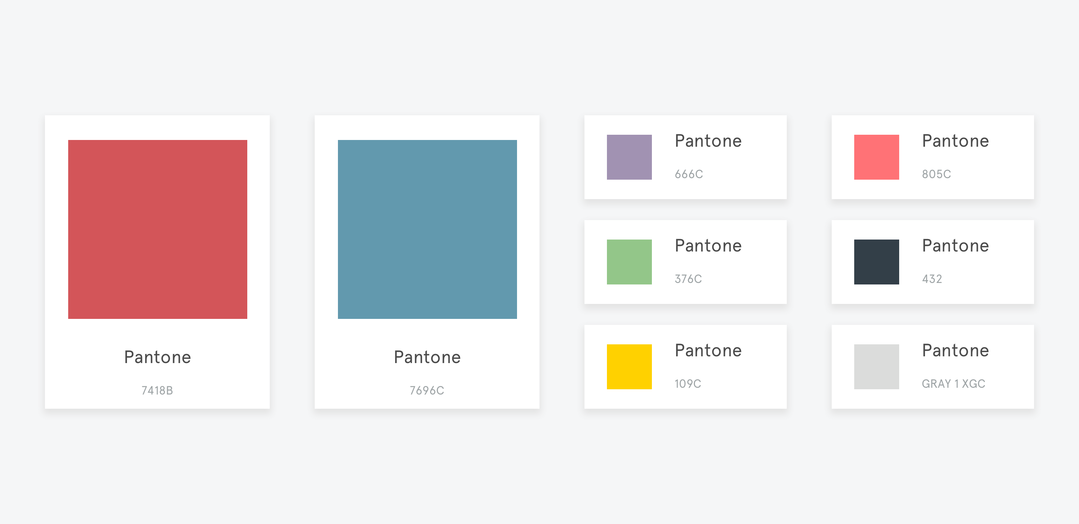Viewport: 1079px width, 524px height.
Task: Click the GRAY 1 XGC code text
Action: pos(953,384)
